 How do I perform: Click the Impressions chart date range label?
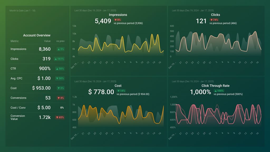tap(95, 11)
